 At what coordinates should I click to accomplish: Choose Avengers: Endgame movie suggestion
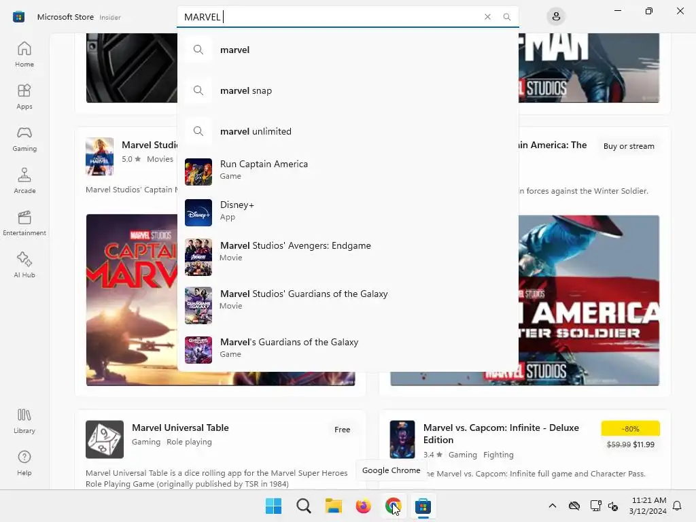click(348, 257)
